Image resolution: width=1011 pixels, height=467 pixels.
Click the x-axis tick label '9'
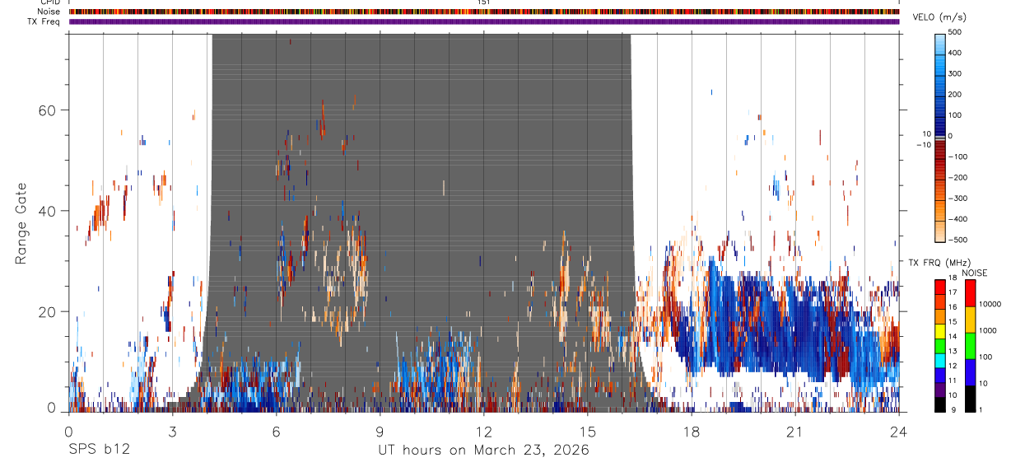[x=380, y=432]
